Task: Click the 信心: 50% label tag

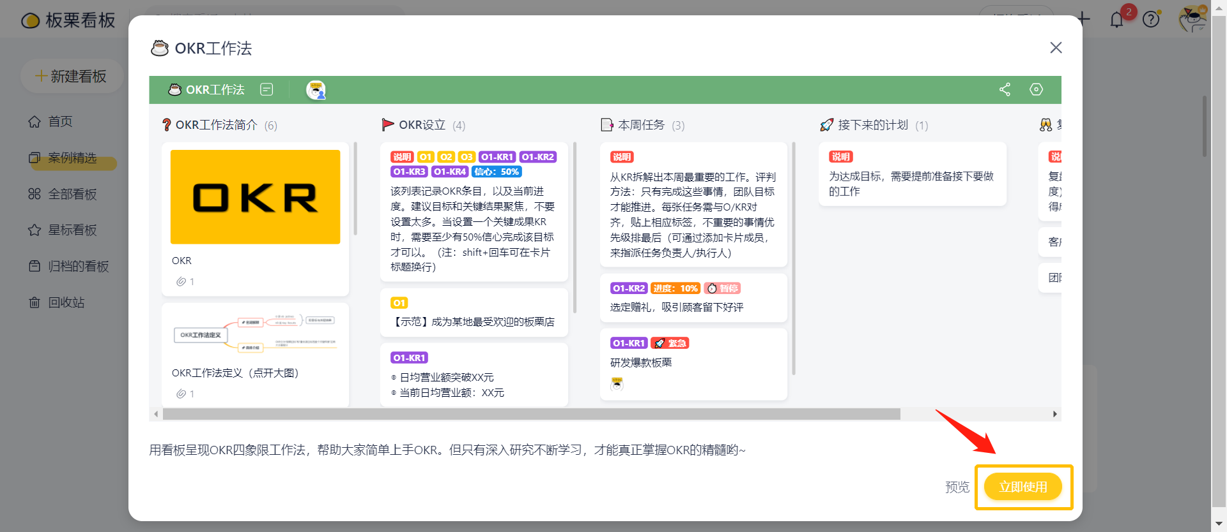Action: pyautogui.click(x=497, y=172)
